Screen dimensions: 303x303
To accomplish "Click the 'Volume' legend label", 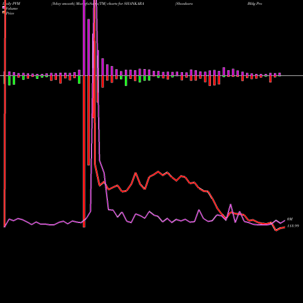I will [x=12, y=8].
